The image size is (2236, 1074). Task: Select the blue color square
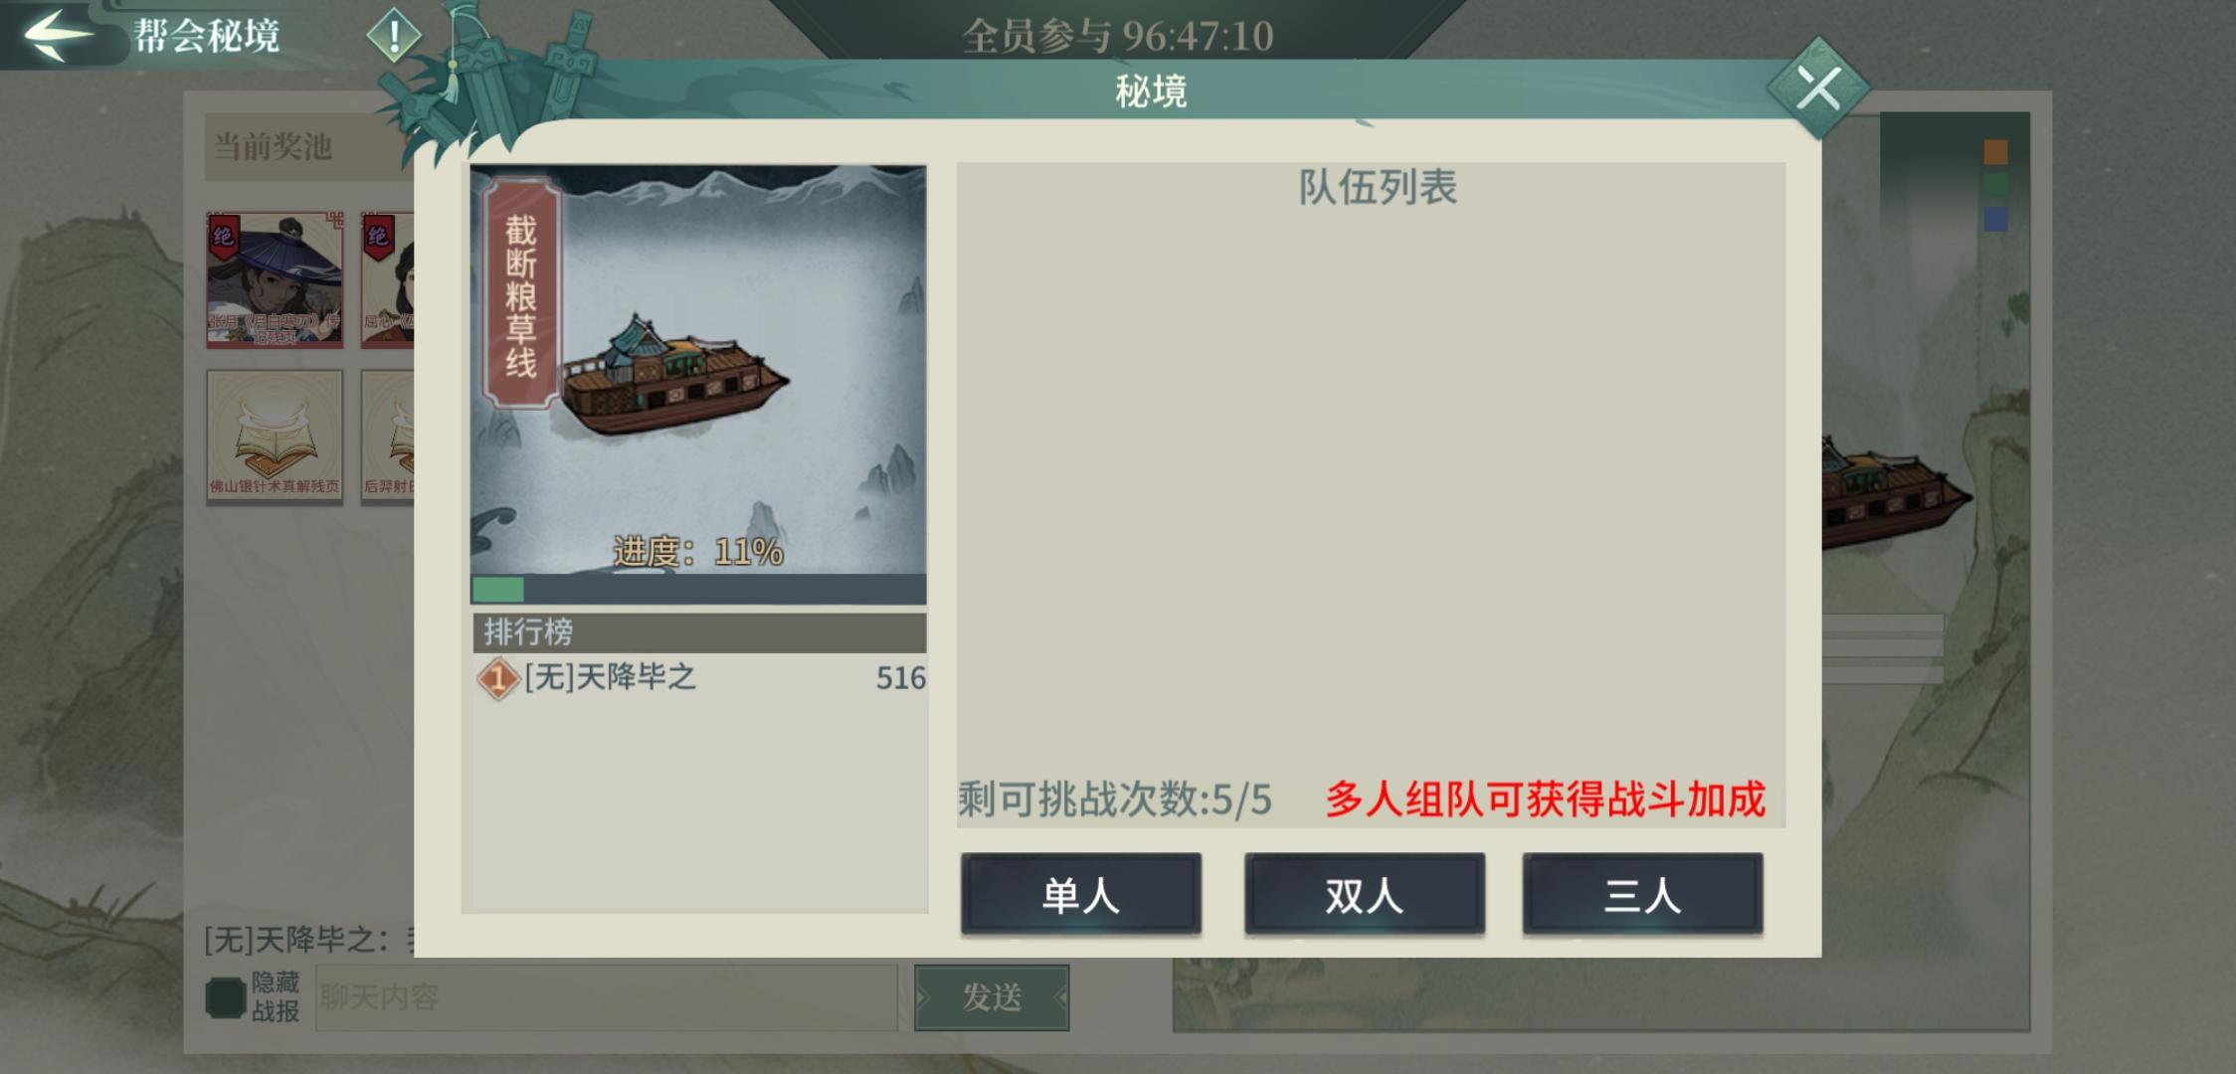1995,219
